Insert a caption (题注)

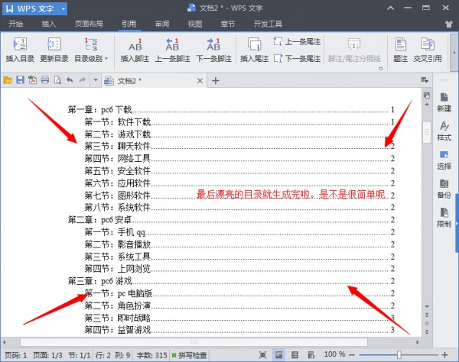[400, 50]
